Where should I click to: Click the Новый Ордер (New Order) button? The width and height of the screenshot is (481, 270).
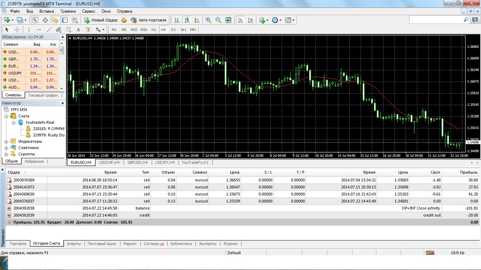[101, 20]
